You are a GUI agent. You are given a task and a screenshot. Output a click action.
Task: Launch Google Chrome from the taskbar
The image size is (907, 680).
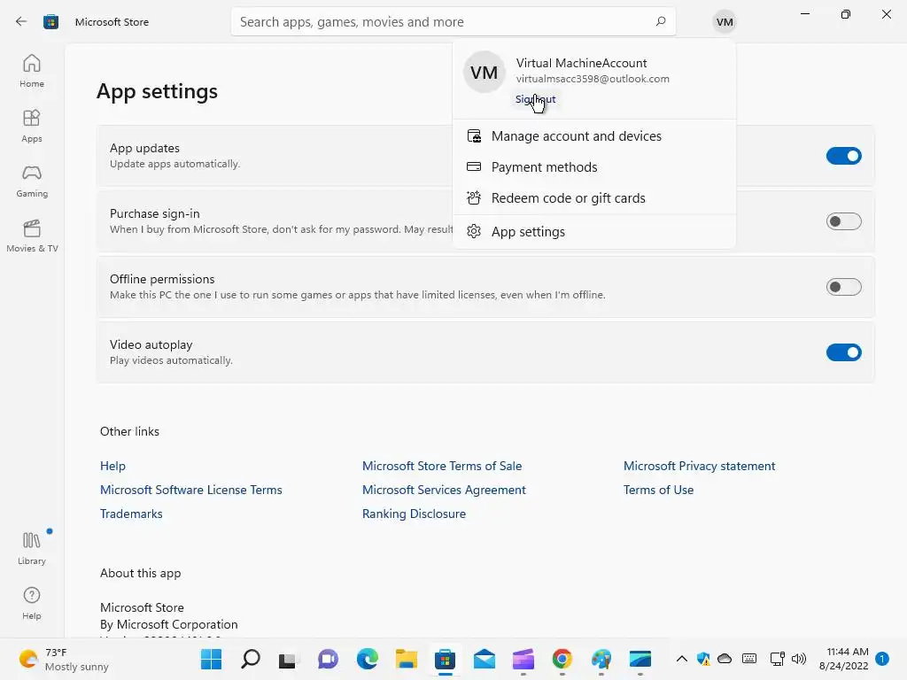(562, 659)
